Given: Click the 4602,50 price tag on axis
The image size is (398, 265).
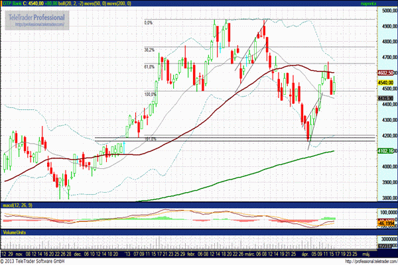Looking at the screenshot, I should point(387,73).
